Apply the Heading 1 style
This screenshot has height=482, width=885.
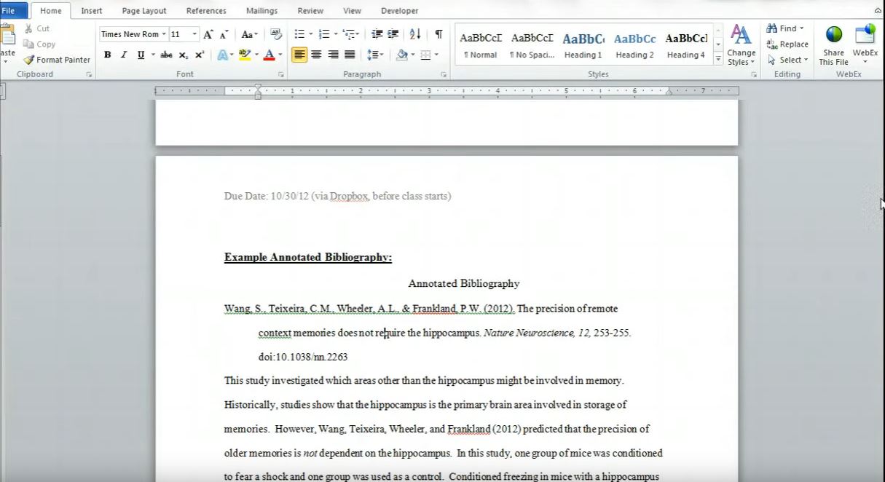[583, 45]
